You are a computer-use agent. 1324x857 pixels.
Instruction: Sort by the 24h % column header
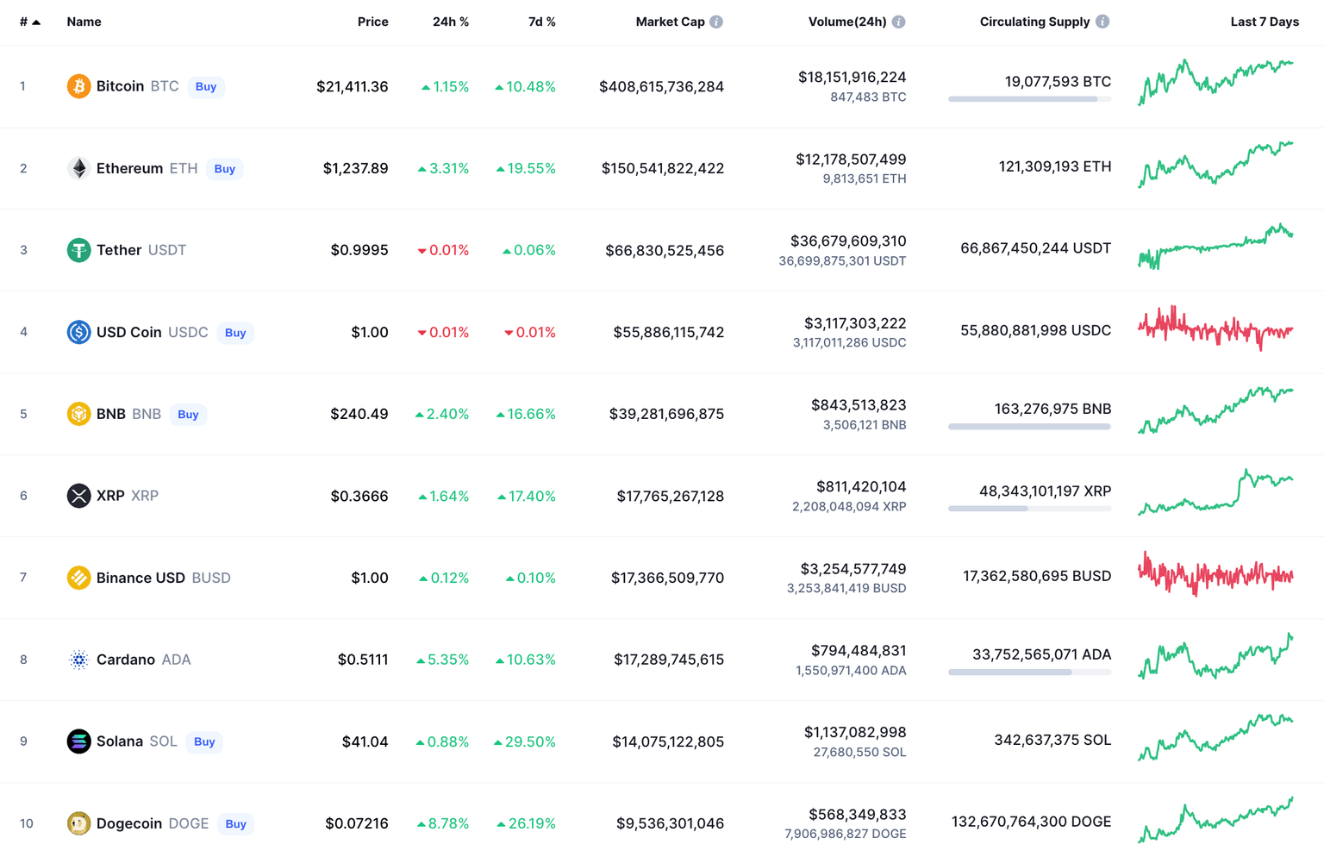(x=451, y=22)
